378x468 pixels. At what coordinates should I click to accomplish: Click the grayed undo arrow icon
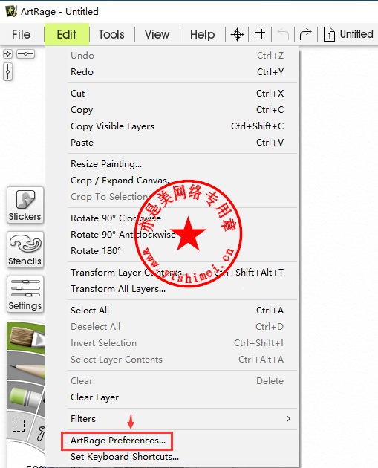pyautogui.click(x=283, y=34)
